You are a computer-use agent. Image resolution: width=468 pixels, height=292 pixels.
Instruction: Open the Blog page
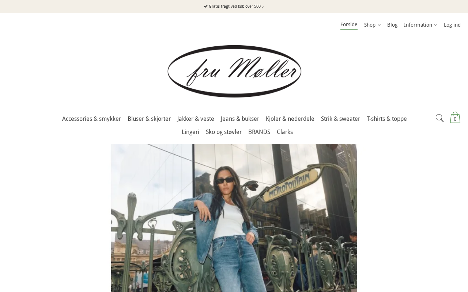(392, 25)
